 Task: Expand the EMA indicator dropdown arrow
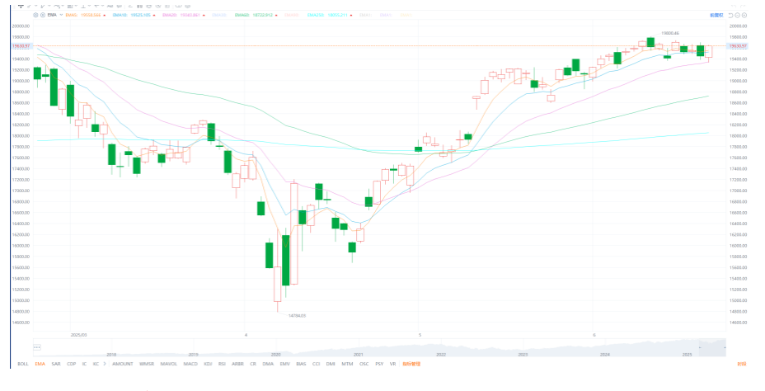(x=61, y=15)
